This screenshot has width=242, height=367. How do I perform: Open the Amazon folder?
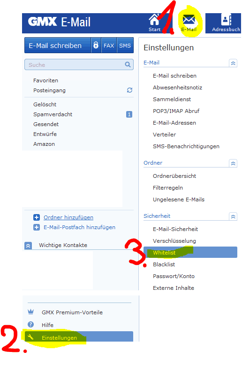(x=44, y=144)
